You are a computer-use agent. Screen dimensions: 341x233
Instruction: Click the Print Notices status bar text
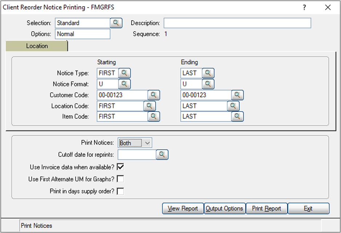[36, 226]
